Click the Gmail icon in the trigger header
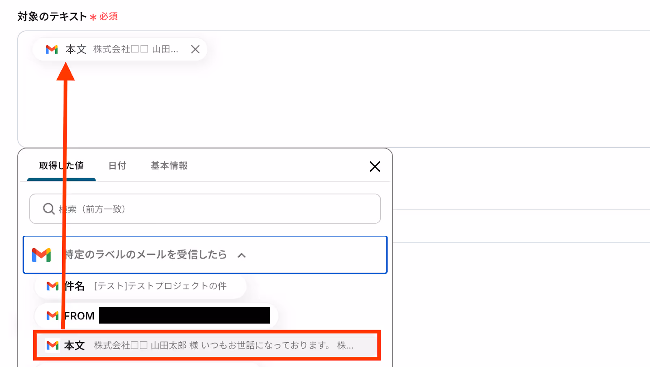The image size is (650, 367). coord(41,255)
